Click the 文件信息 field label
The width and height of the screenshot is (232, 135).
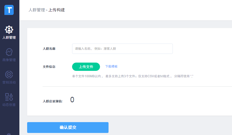(x=49, y=67)
